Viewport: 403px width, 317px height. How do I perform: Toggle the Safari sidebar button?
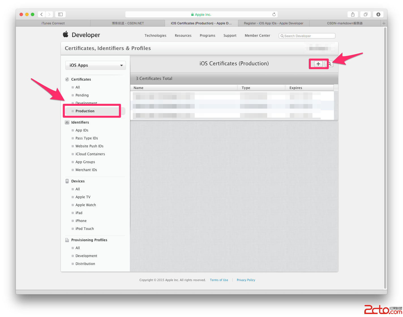pos(60,14)
